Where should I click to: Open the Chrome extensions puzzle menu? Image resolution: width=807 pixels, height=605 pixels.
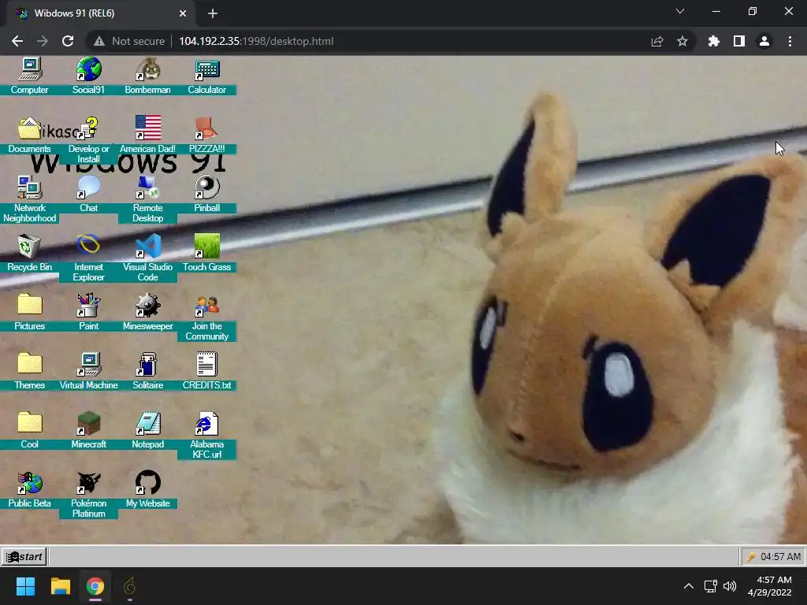click(713, 41)
